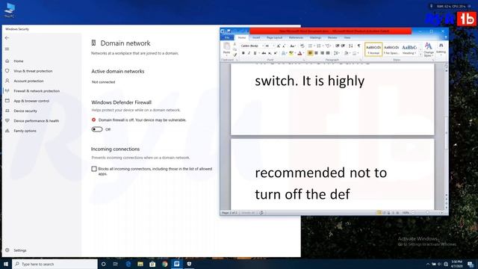Viewport: 478px width, 269px height.
Task: Align text right in Word
Action: pyautogui.click(x=322, y=53)
